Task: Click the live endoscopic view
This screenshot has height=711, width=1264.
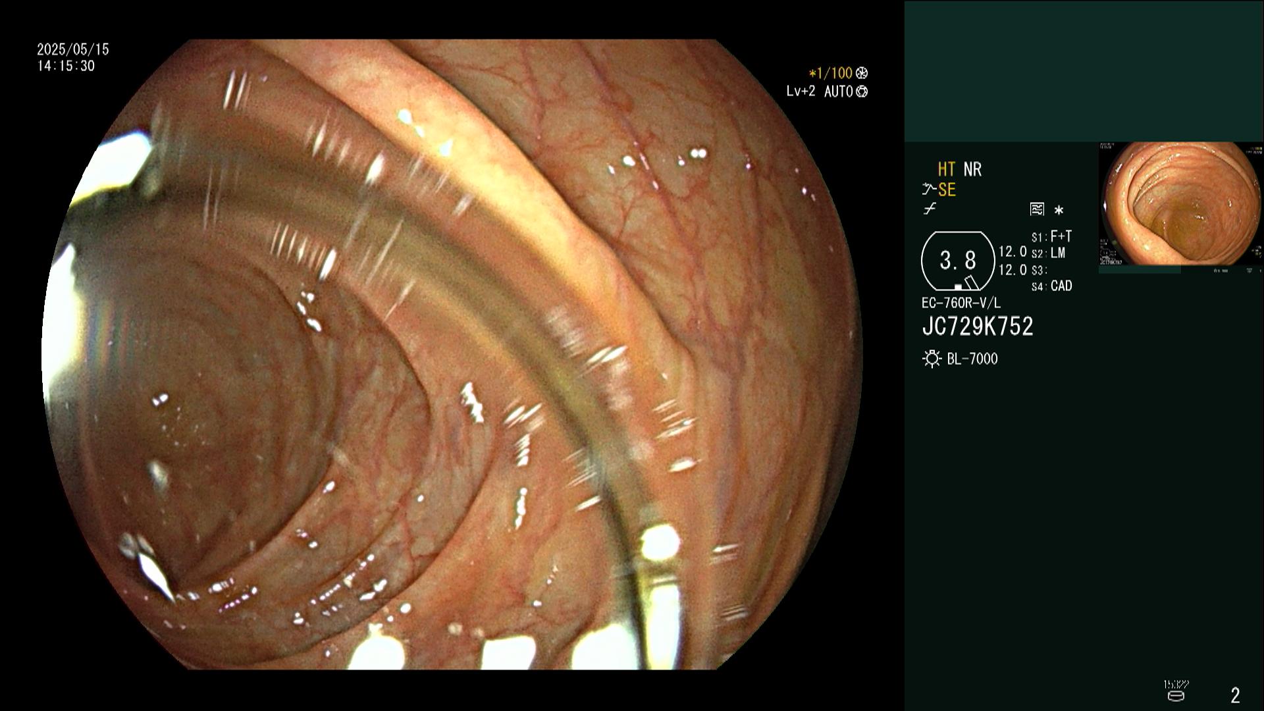Action: click(452, 354)
